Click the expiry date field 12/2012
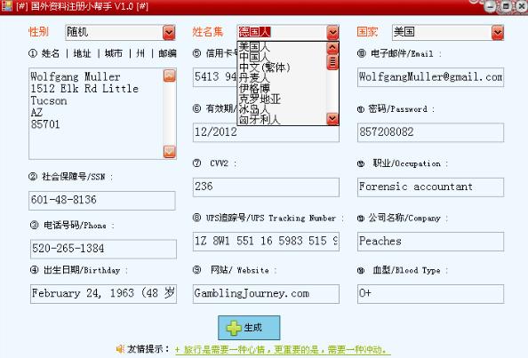 click(266, 132)
